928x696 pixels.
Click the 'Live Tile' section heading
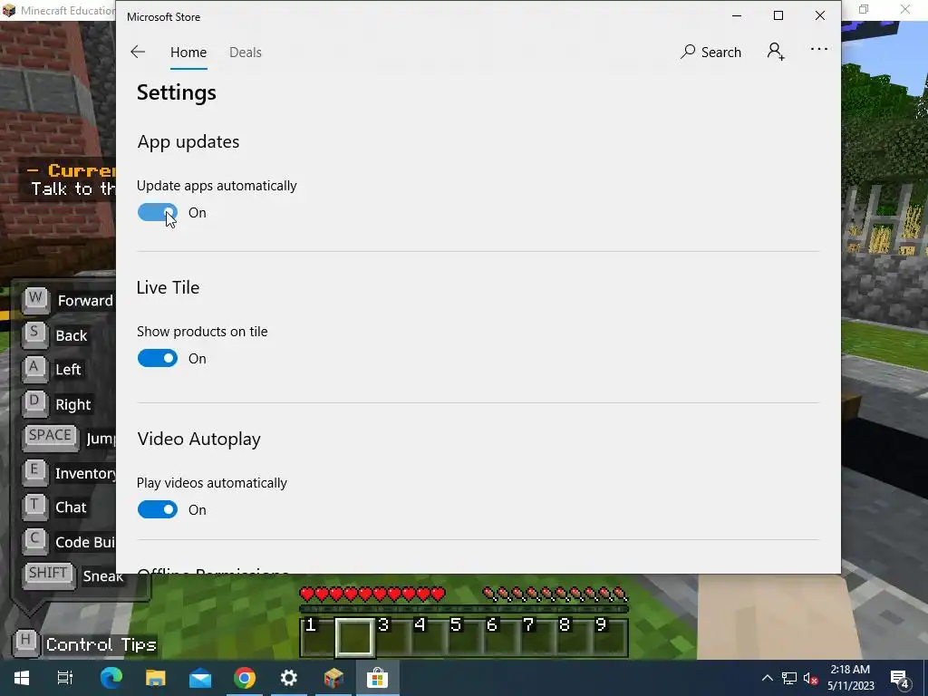point(168,287)
